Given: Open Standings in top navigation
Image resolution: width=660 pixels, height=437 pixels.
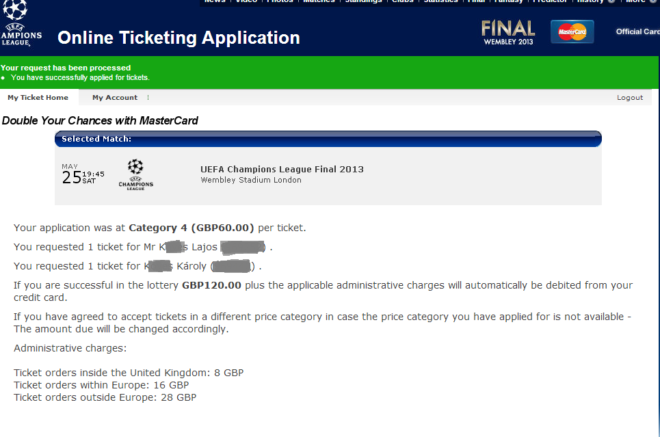Looking at the screenshot, I should click(x=363, y=1).
